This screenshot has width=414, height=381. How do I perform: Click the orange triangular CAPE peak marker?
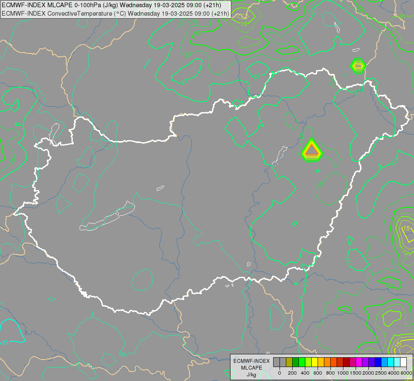click(312, 151)
